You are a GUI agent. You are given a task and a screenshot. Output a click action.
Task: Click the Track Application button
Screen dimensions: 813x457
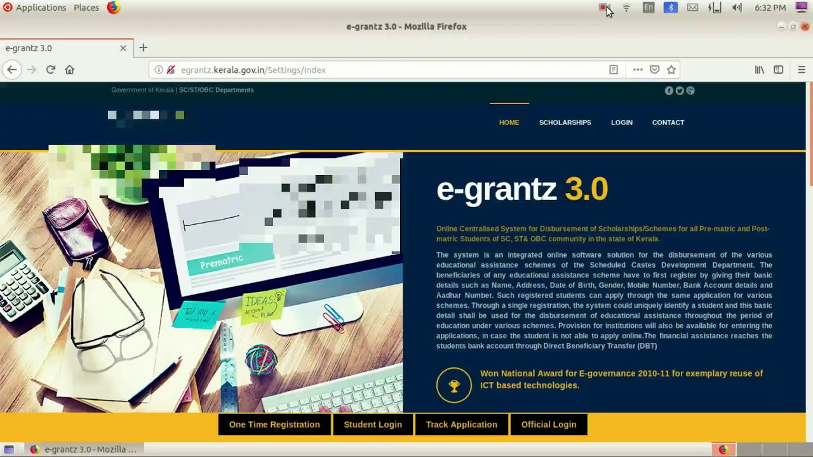click(462, 425)
